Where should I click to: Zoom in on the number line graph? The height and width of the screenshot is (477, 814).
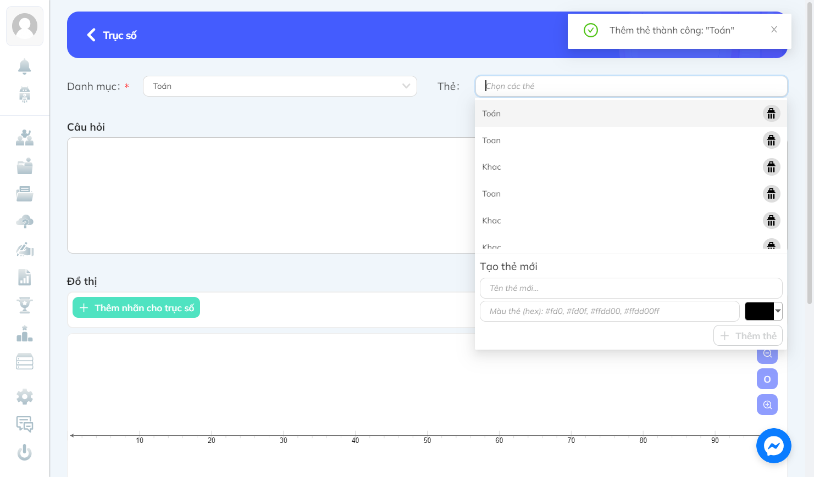click(767, 405)
